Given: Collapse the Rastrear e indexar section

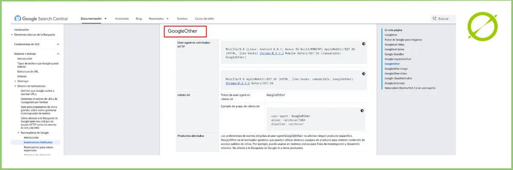Looking at the screenshot, I should point(58,54).
